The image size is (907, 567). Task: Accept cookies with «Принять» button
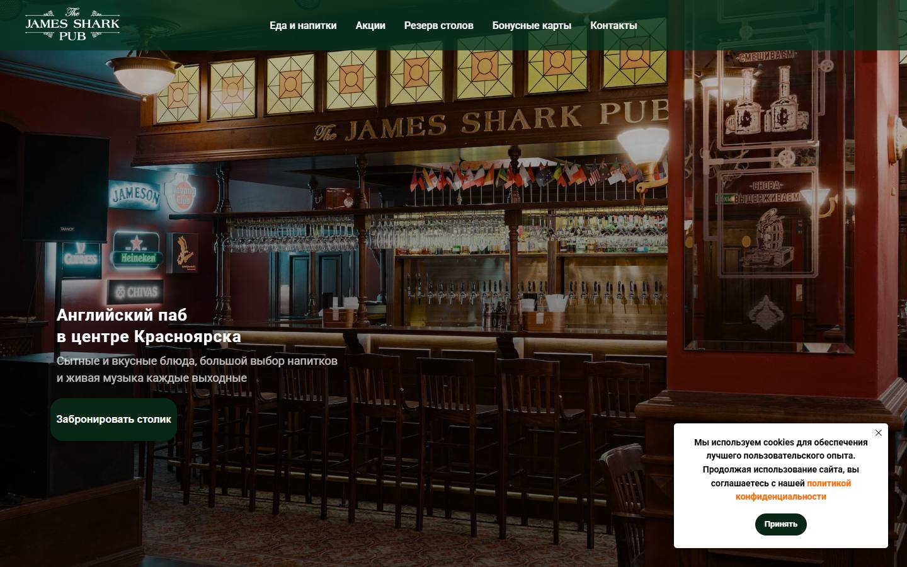click(x=781, y=524)
